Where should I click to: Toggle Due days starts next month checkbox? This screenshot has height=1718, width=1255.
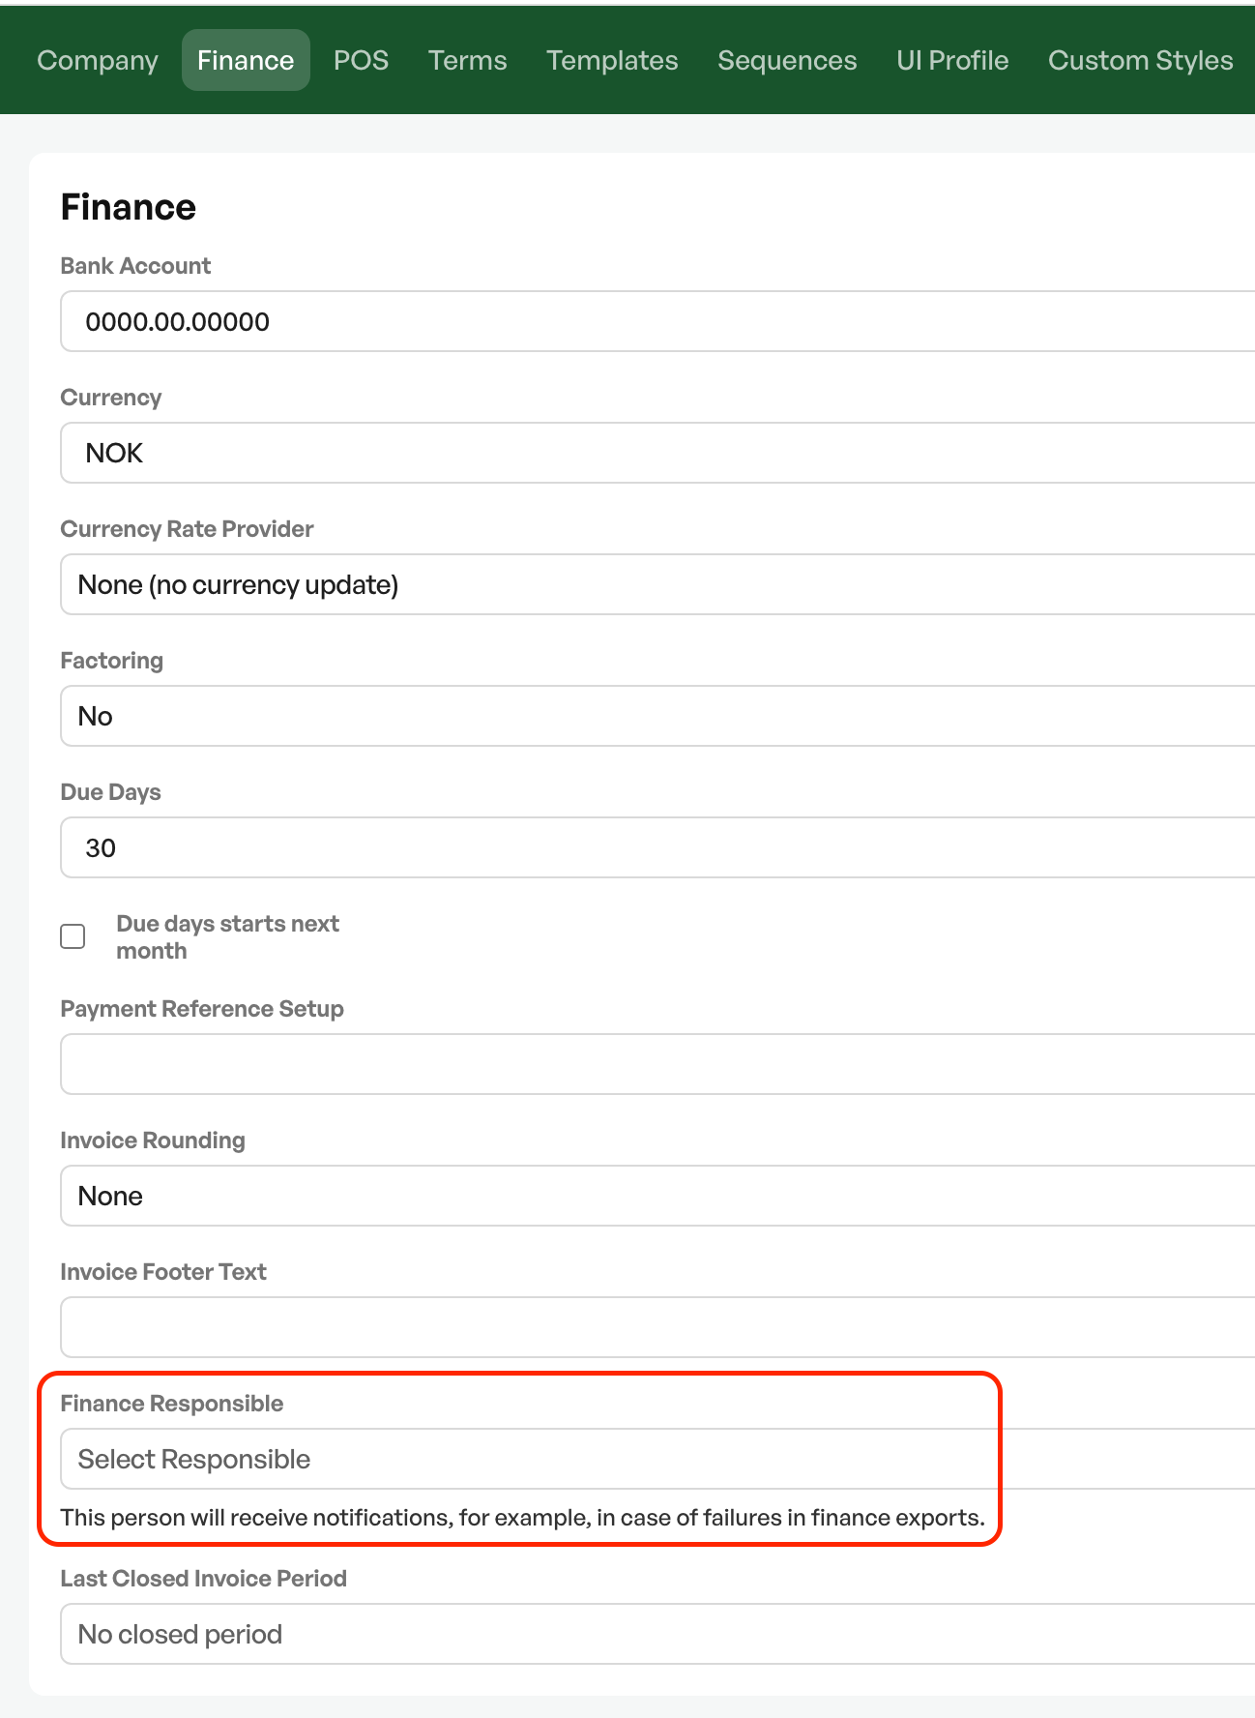[73, 936]
